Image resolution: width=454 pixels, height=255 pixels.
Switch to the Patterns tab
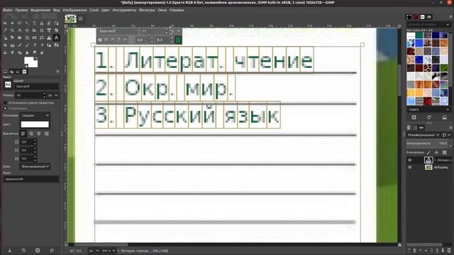[416, 17]
